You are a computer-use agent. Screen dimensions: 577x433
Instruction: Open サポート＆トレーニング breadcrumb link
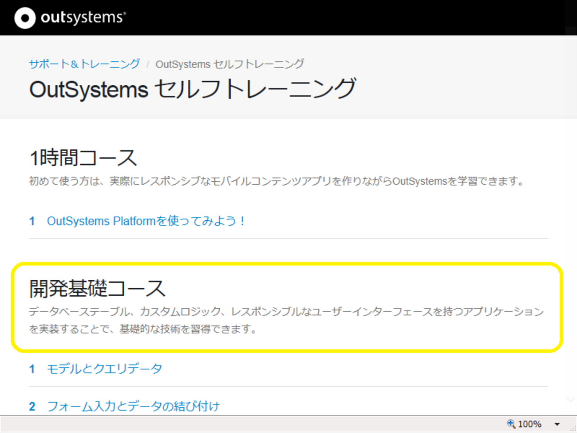[84, 64]
